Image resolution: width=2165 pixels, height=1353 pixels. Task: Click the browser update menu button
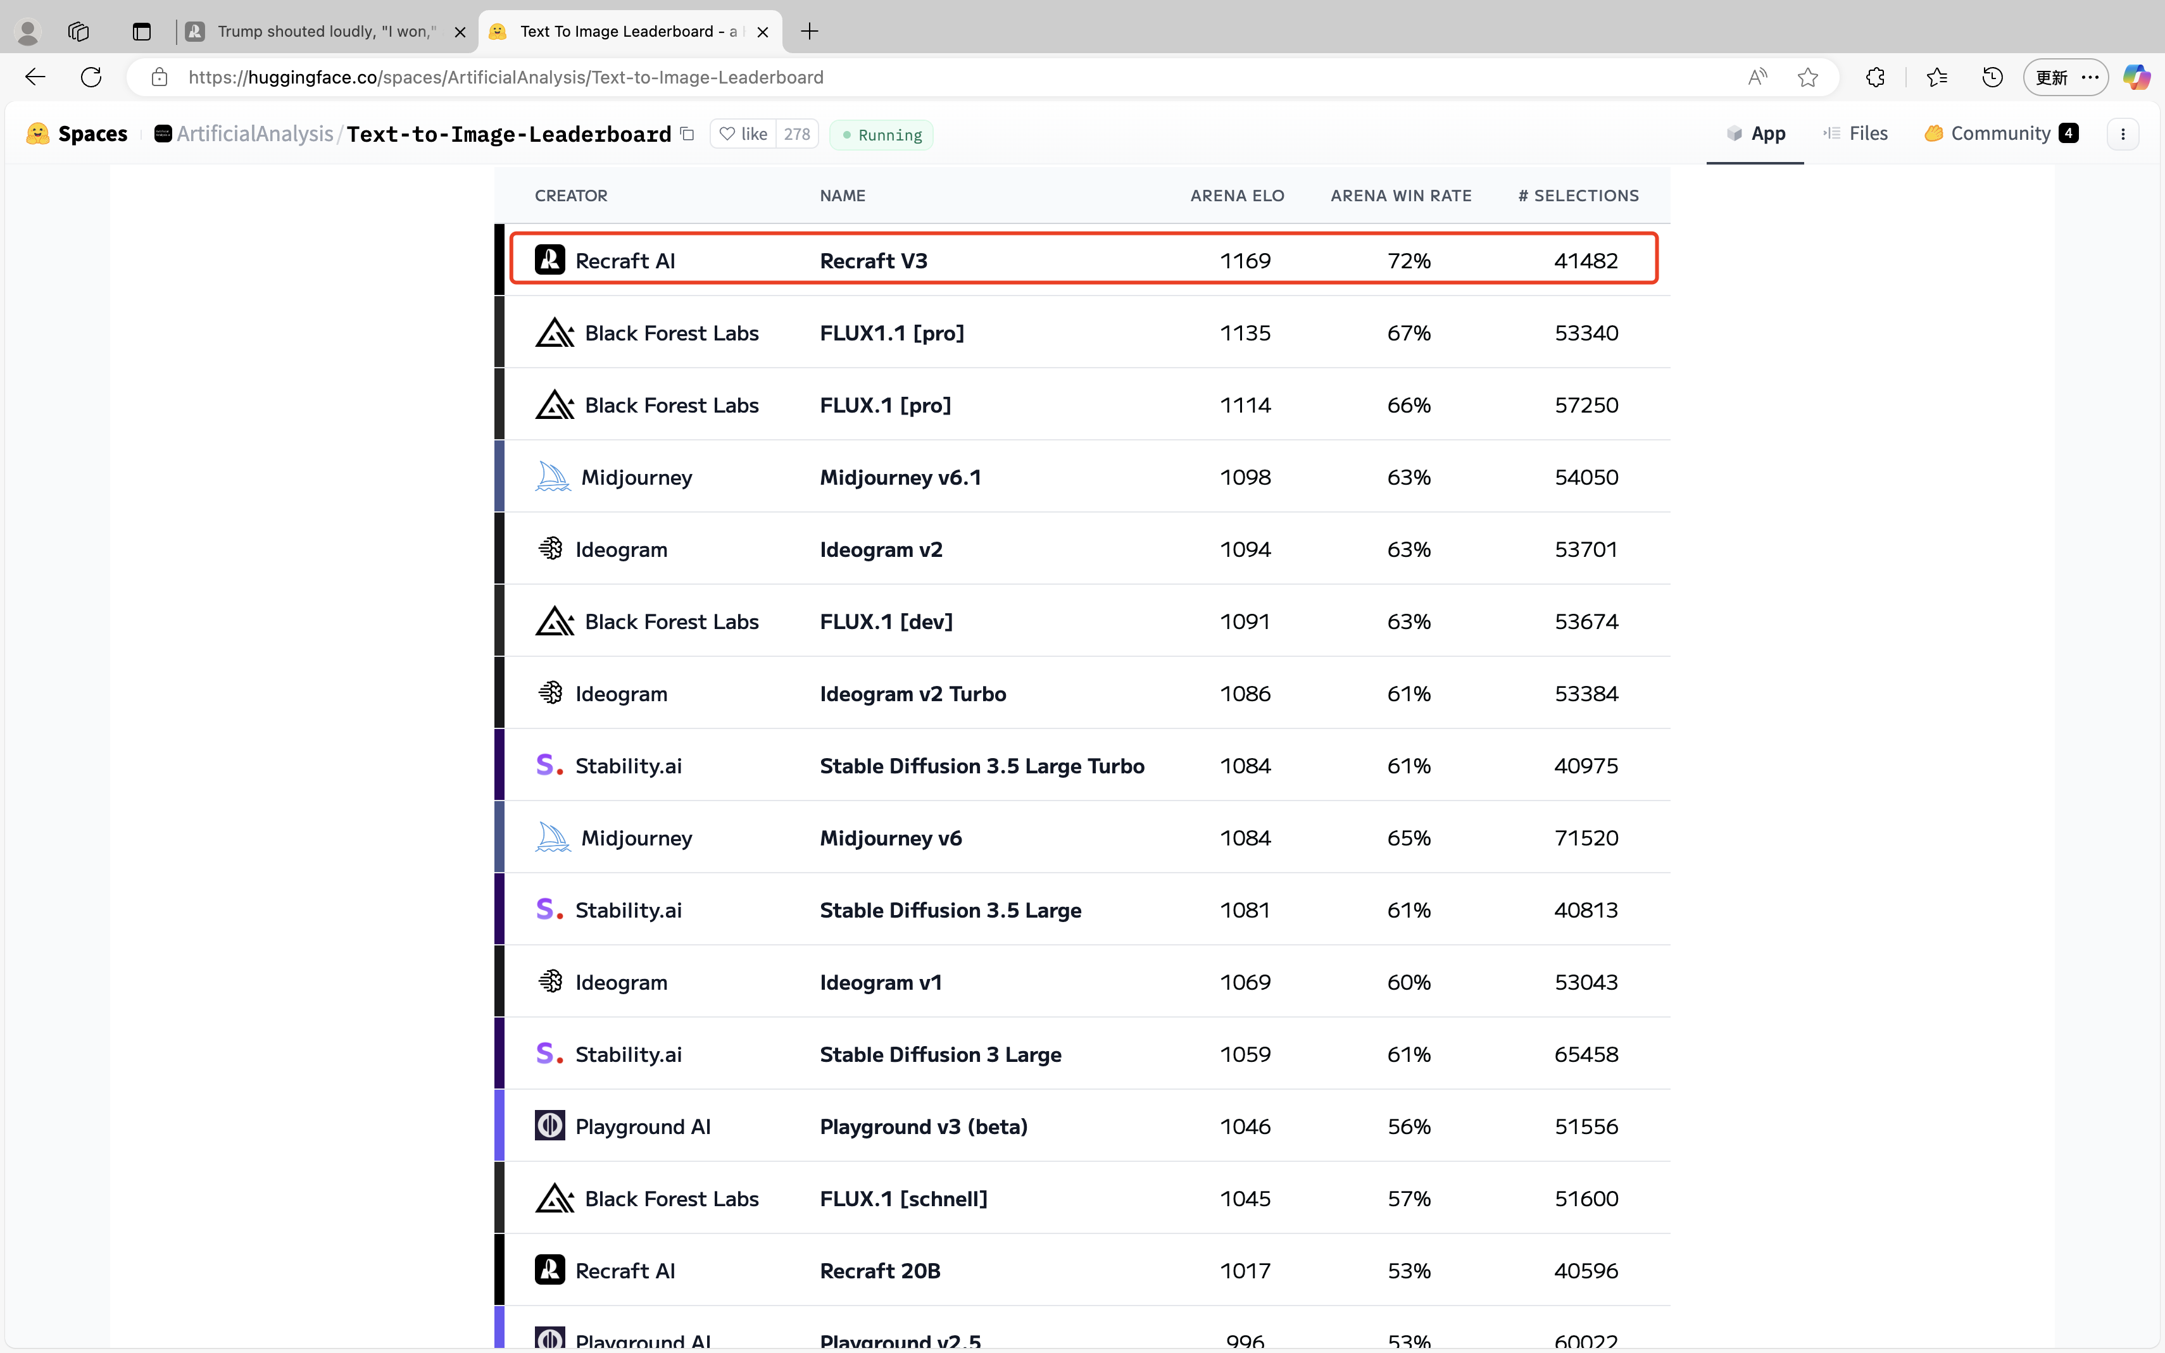pos(2066,77)
